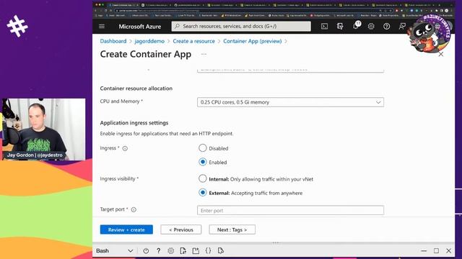Go to Dashboard breadcrumb

tap(113, 41)
